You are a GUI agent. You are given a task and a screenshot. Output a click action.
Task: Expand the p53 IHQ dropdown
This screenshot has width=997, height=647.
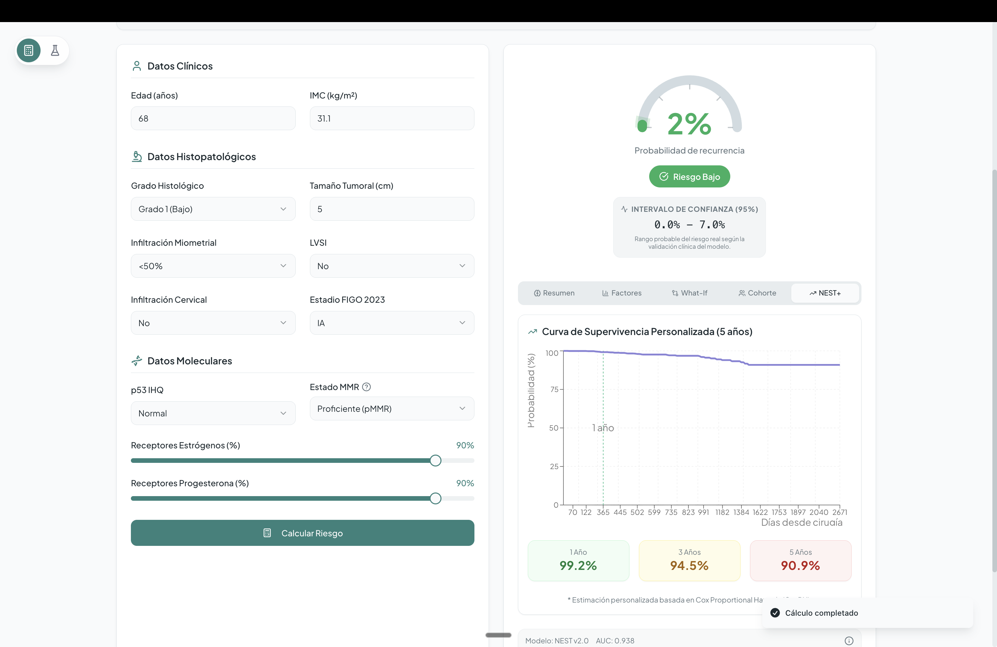213,413
